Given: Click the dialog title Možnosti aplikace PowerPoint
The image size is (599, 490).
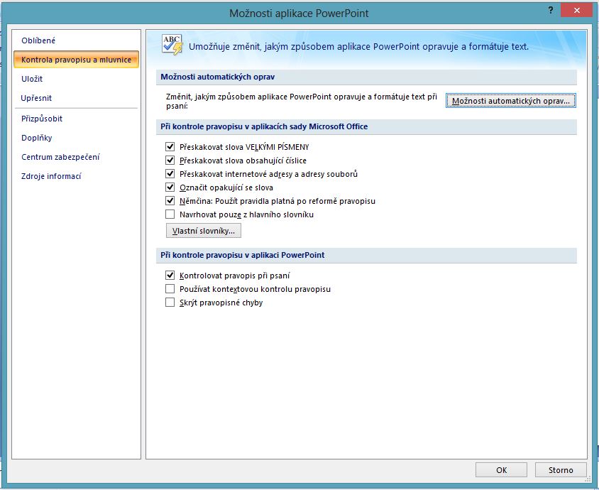Looking at the screenshot, I should pyautogui.click(x=299, y=13).
